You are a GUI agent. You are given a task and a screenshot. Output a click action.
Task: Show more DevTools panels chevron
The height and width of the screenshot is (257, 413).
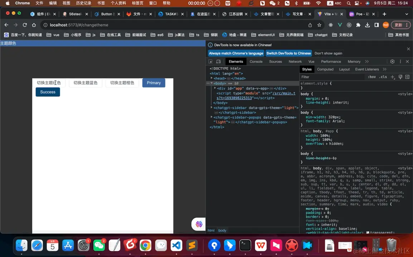pos(367,61)
